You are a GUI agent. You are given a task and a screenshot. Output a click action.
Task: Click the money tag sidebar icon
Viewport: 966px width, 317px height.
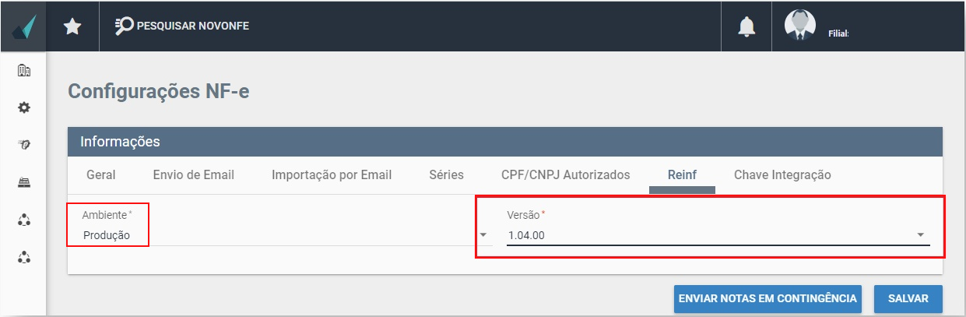[x=24, y=145]
